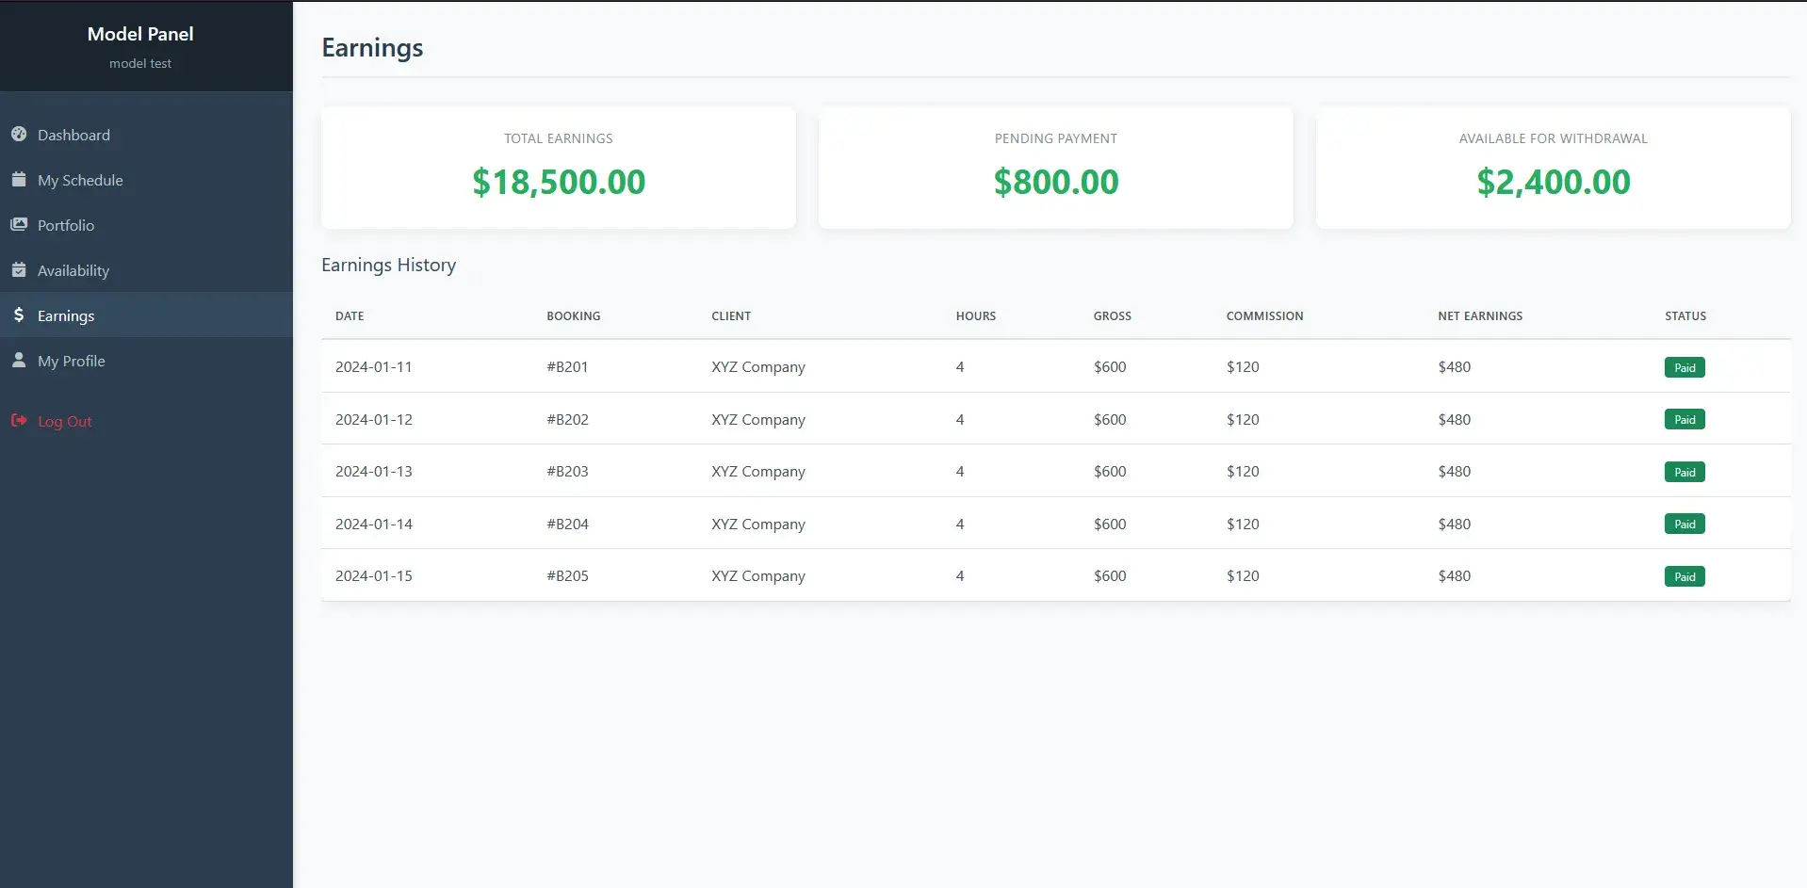Click the Paid badge for booking #B205
Viewport: 1807px width, 888px height.
pos(1684,577)
